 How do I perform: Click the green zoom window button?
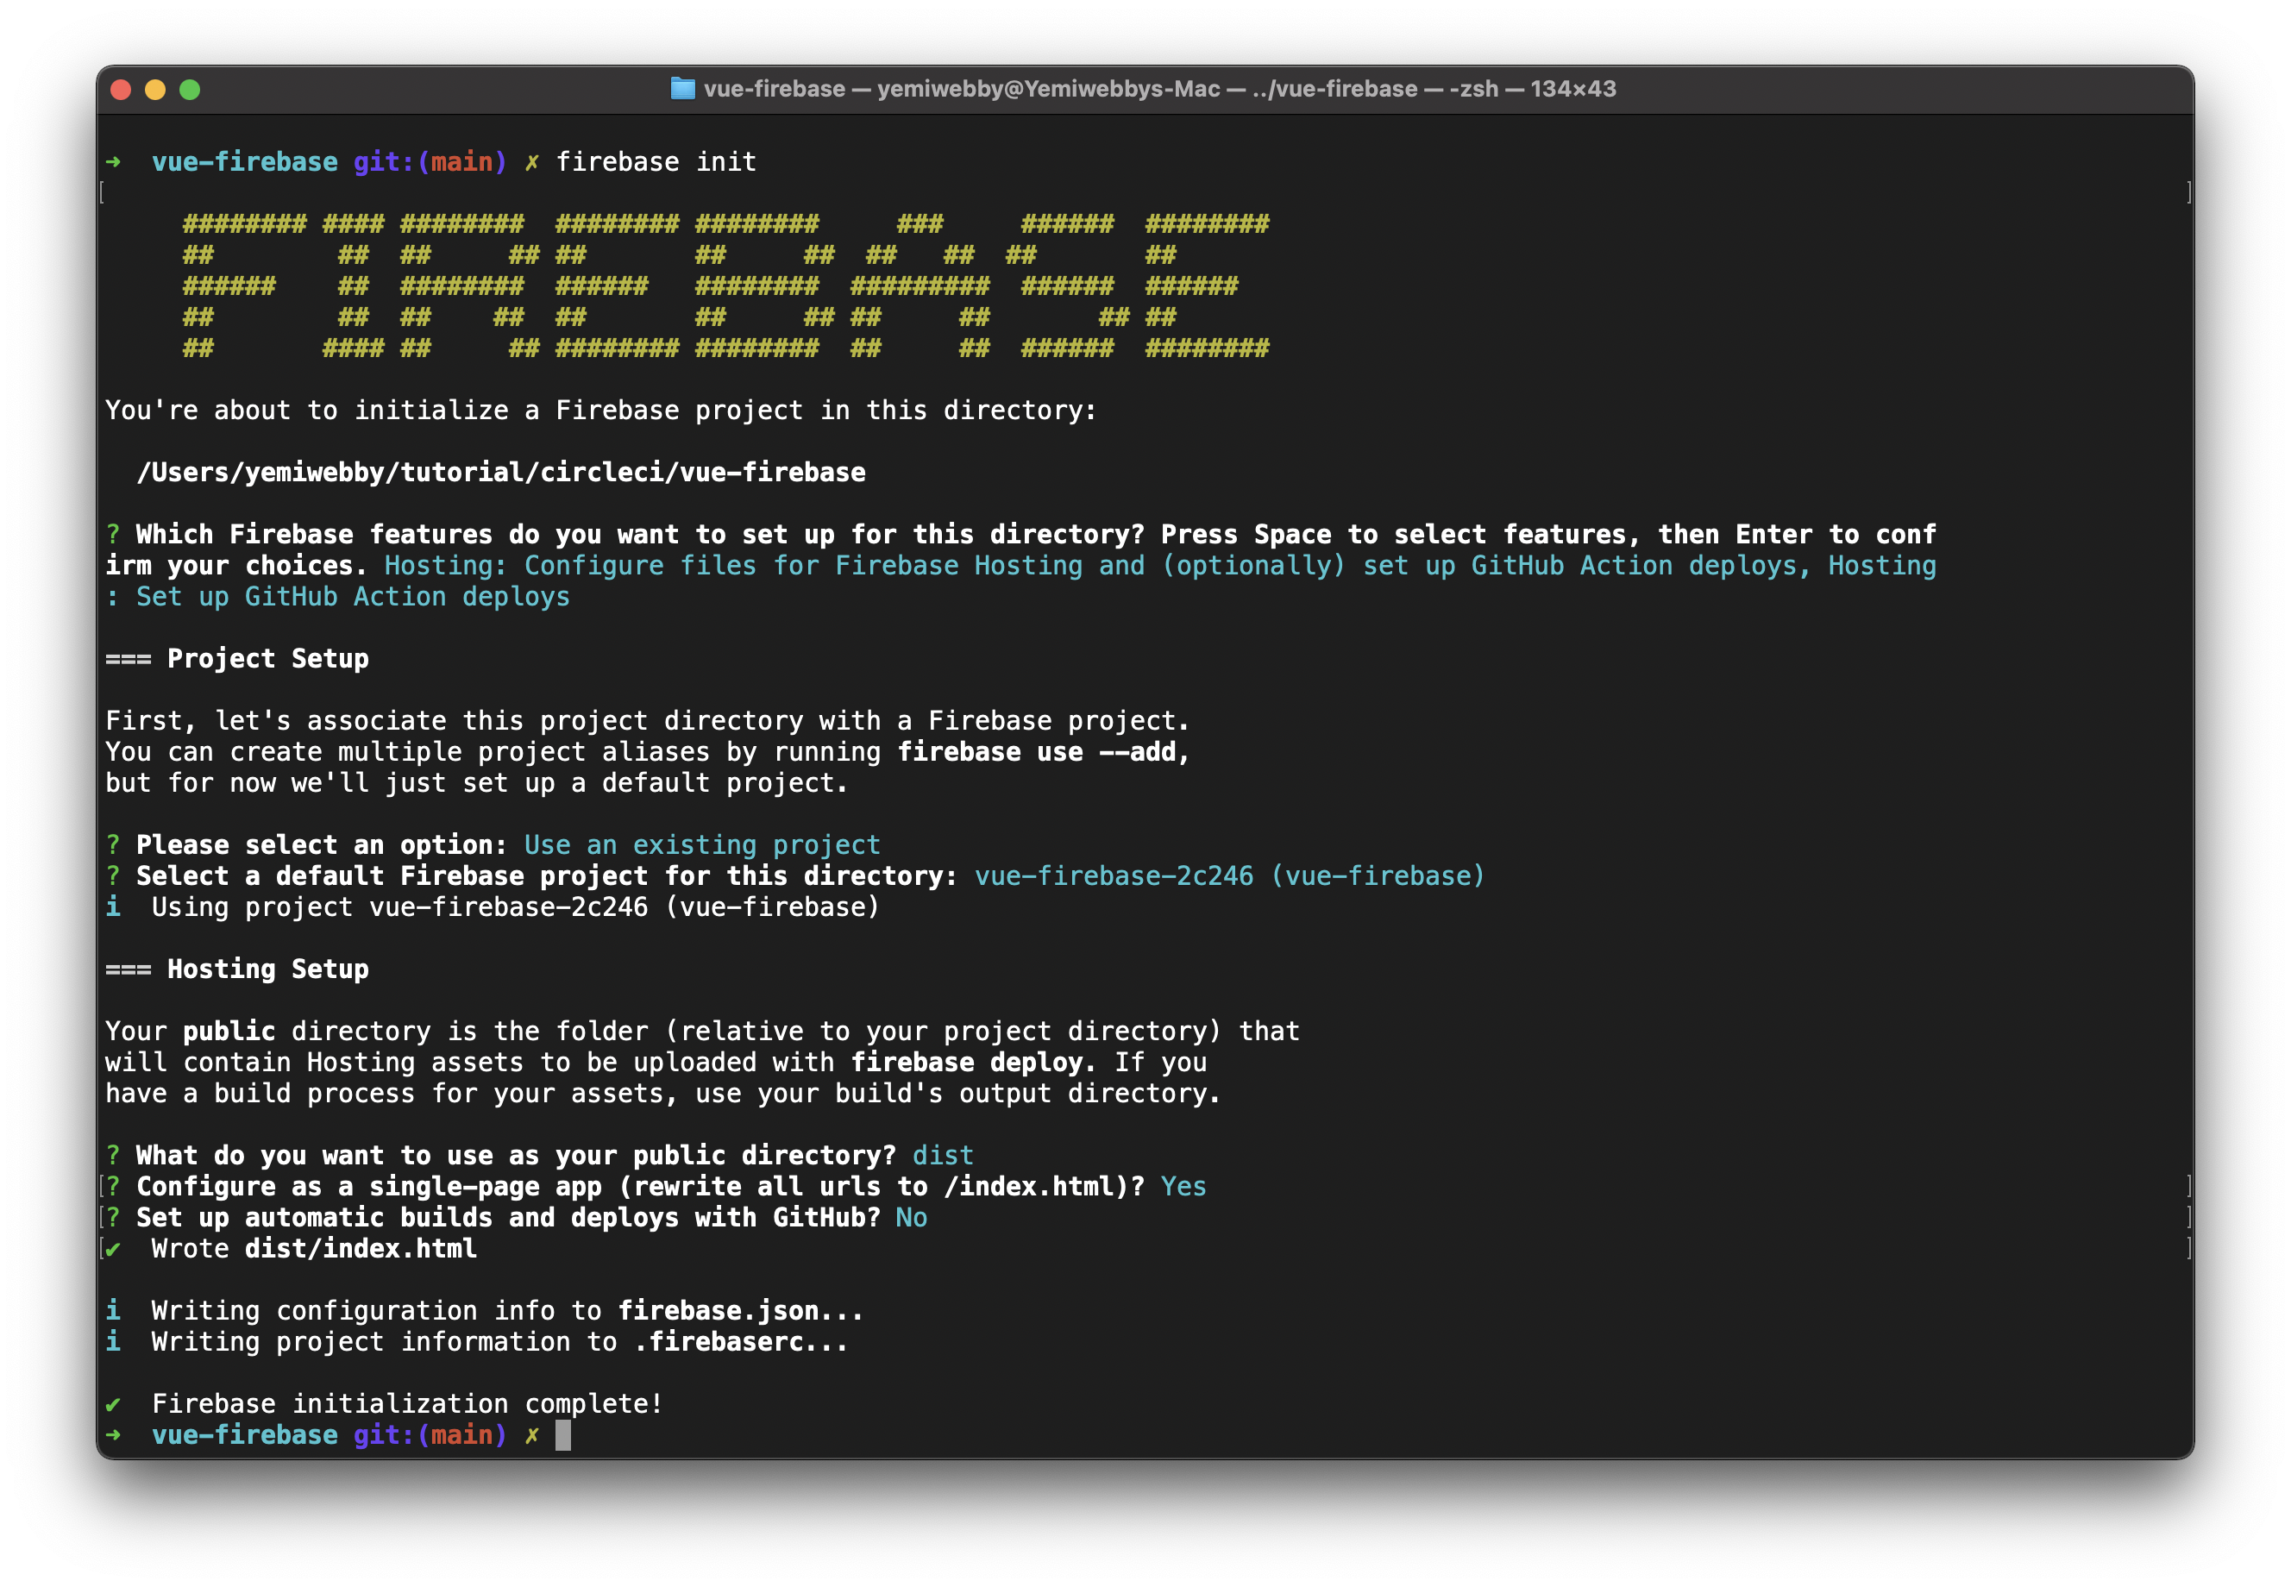[x=190, y=90]
